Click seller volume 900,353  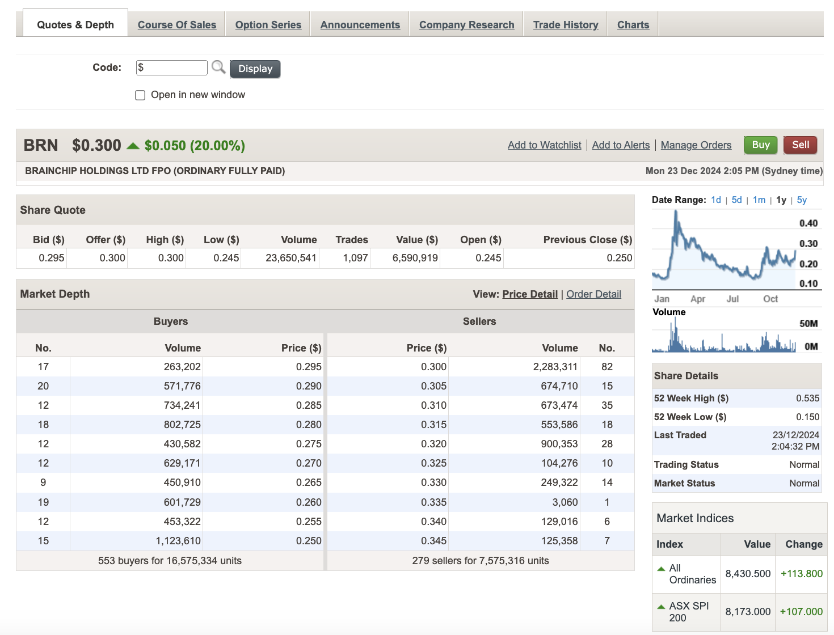click(559, 444)
